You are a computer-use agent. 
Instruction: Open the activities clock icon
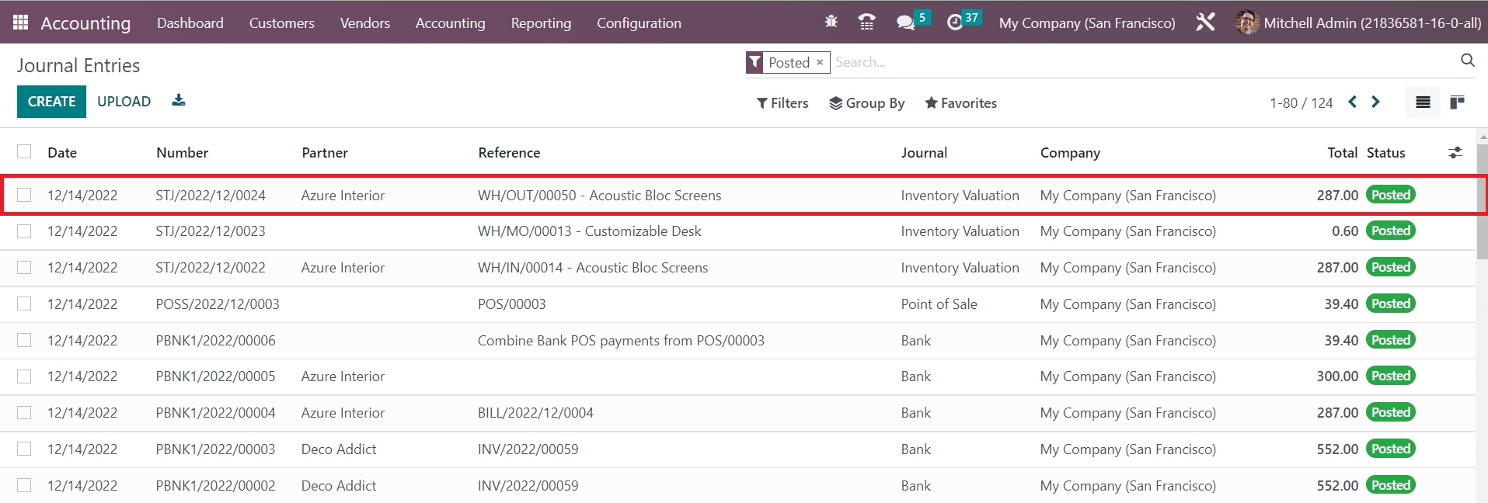pos(955,23)
